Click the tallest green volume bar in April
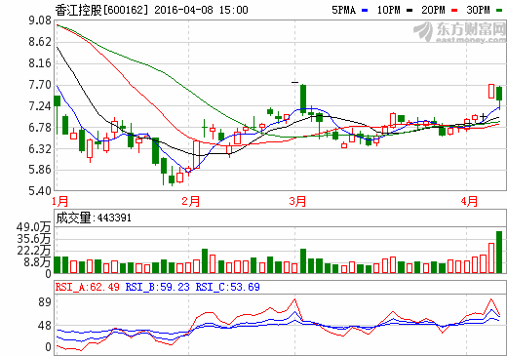Image resolution: width=507 pixels, height=356 pixels. 499,253
